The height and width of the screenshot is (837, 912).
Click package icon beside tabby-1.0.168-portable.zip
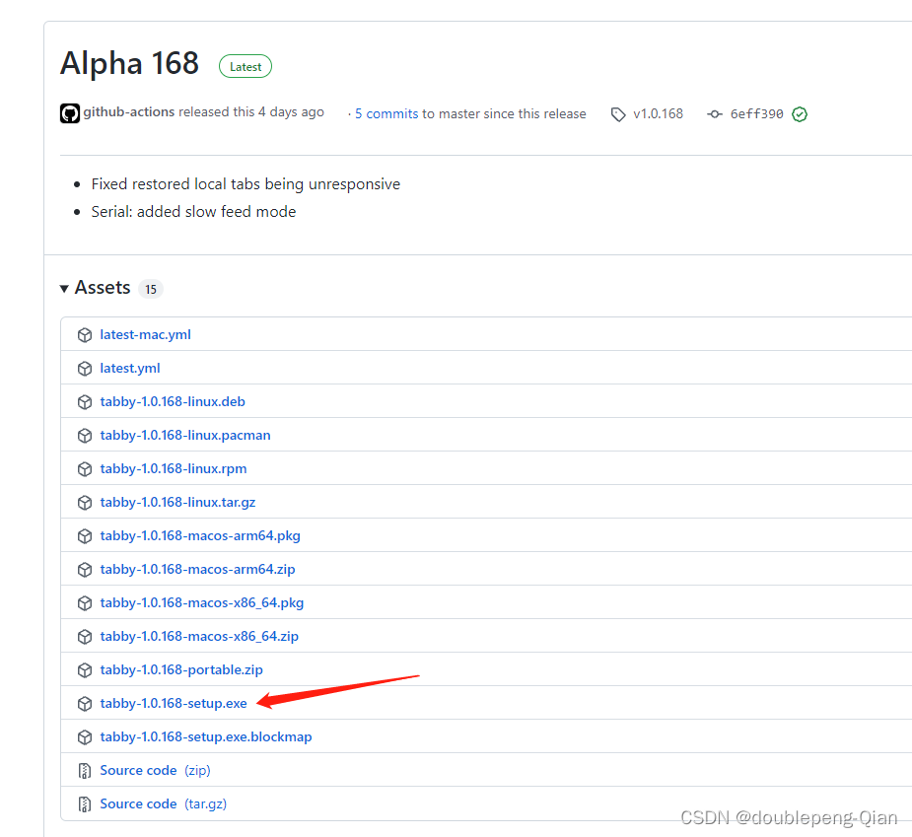85,670
